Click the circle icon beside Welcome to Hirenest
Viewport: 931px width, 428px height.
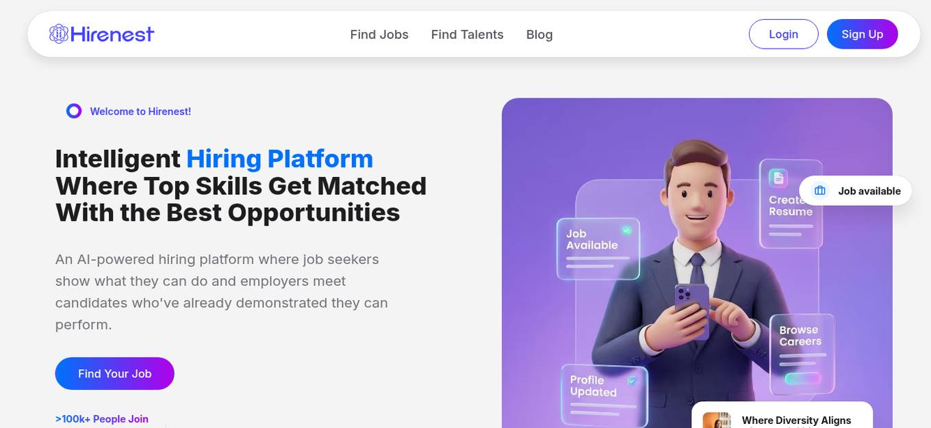tap(73, 110)
